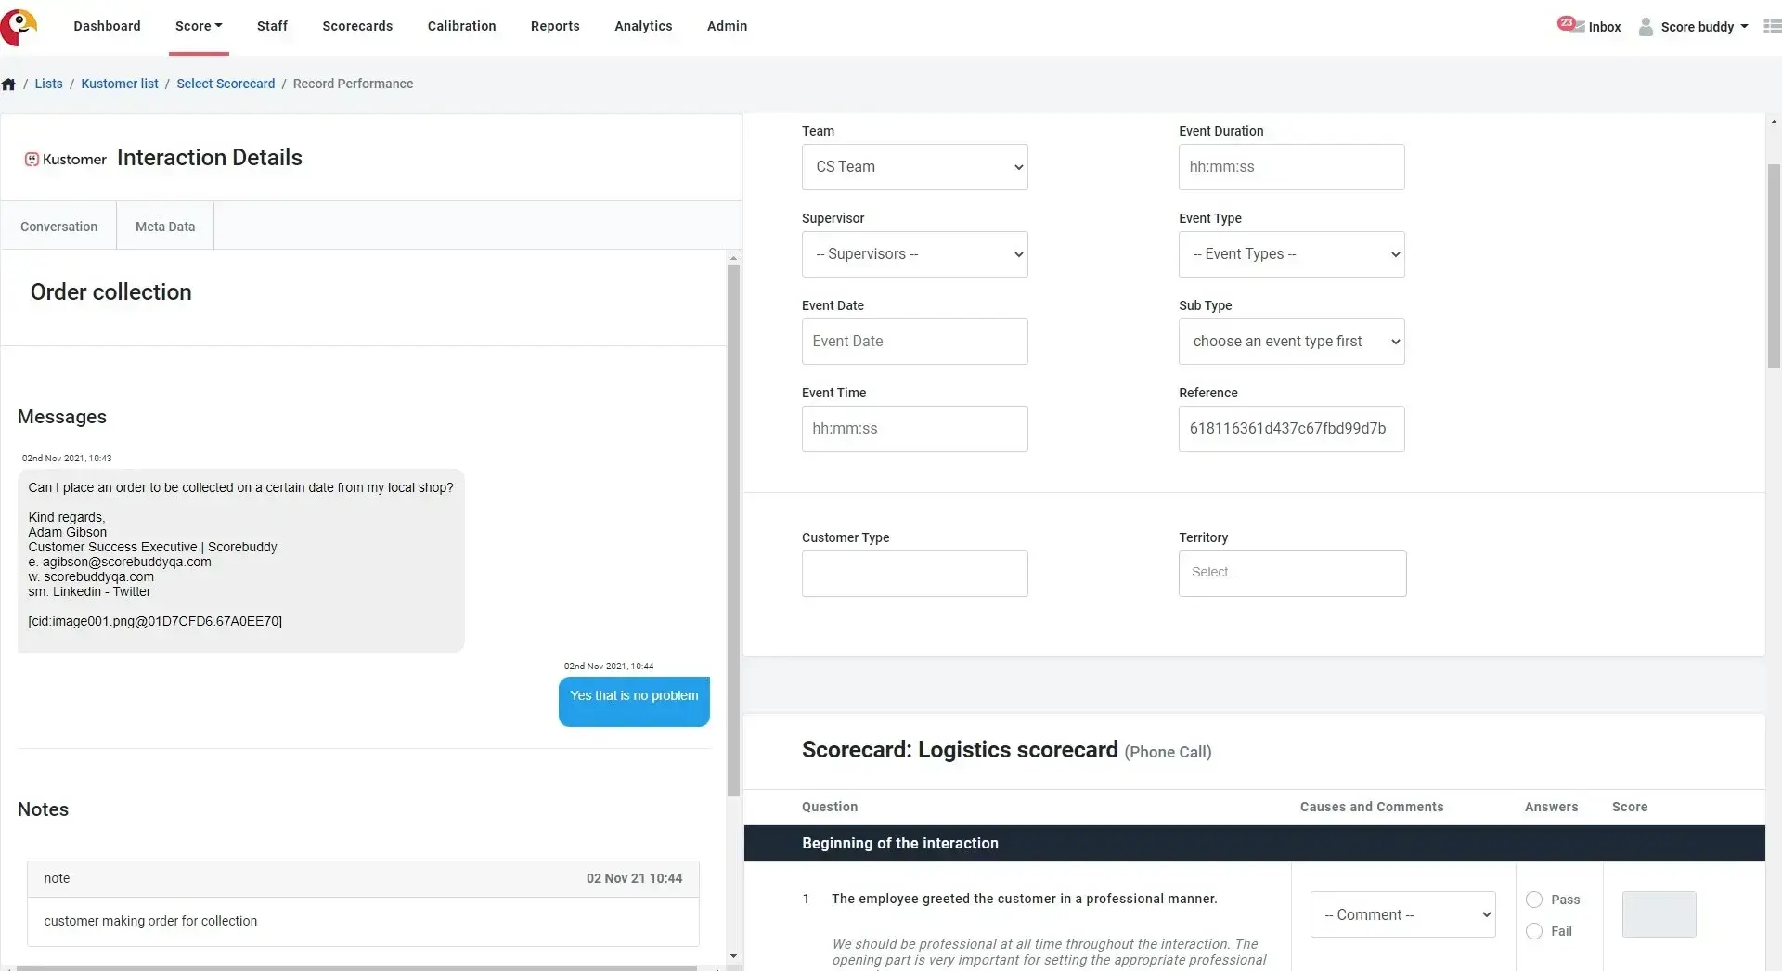The height and width of the screenshot is (971, 1782).
Task: Open the grid menu icon at top right
Action: 1772,26
